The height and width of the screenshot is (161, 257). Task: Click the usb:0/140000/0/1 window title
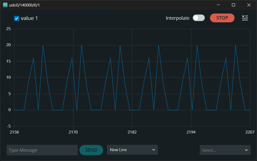25,5
